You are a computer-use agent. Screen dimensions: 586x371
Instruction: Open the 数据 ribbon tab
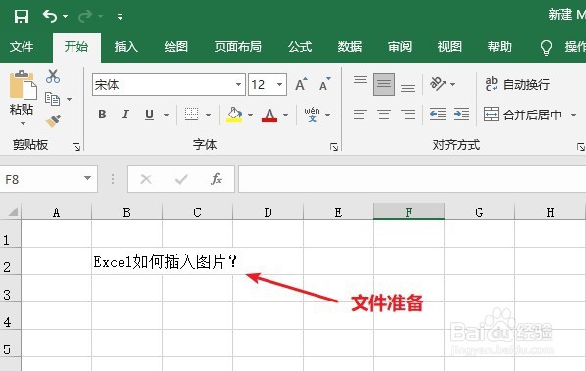click(x=350, y=47)
